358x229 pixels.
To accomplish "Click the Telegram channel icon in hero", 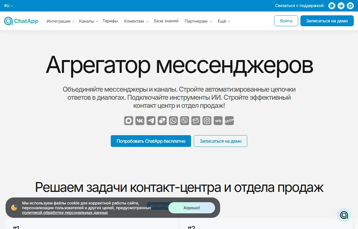I will click(x=151, y=121).
